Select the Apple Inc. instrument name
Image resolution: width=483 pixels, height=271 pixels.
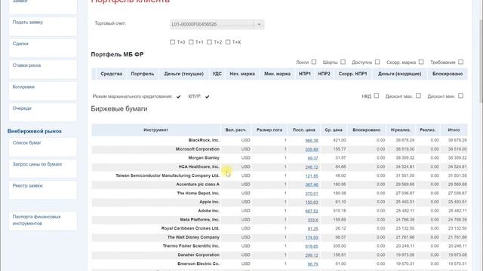tap(209, 202)
